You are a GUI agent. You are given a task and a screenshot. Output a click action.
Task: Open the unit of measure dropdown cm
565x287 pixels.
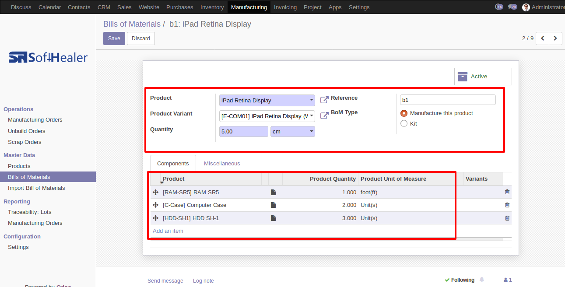[x=293, y=132]
